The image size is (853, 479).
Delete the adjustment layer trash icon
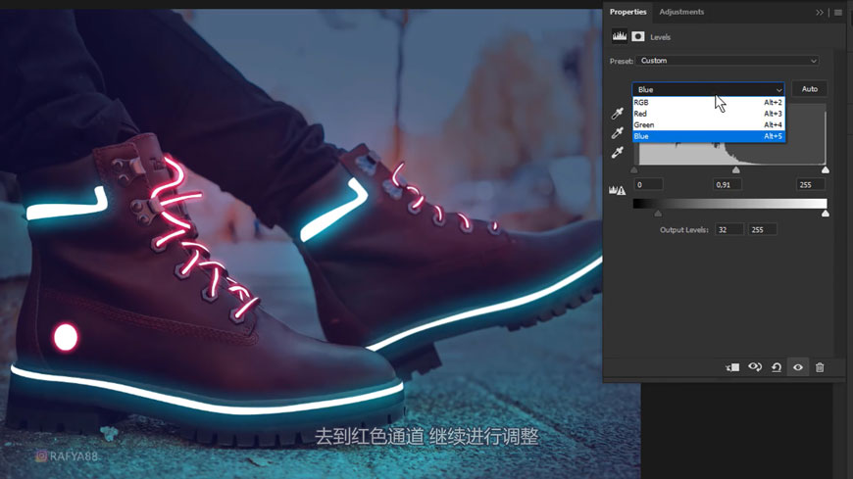pyautogui.click(x=820, y=367)
